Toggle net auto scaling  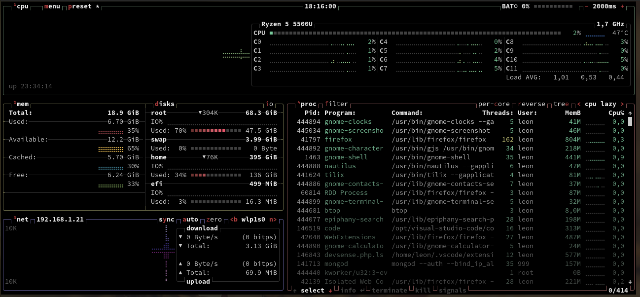tap(190, 220)
